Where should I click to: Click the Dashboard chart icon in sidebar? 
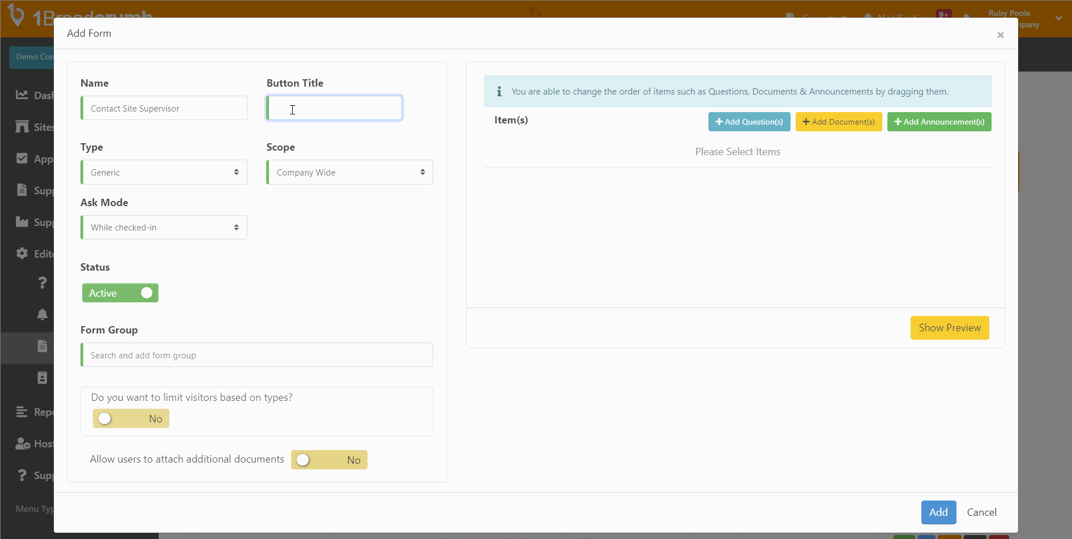[x=22, y=95]
